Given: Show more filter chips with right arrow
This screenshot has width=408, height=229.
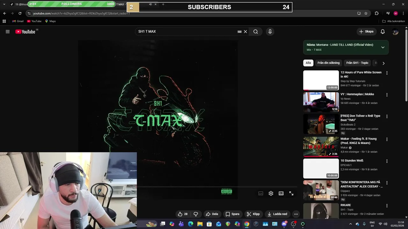Looking at the screenshot, I should [383, 63].
